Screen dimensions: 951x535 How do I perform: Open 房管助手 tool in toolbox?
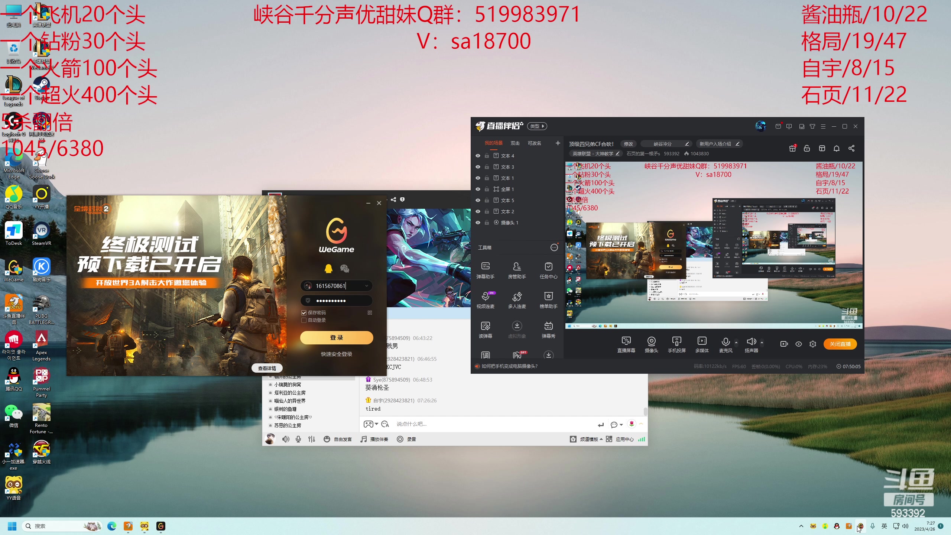pyautogui.click(x=517, y=270)
